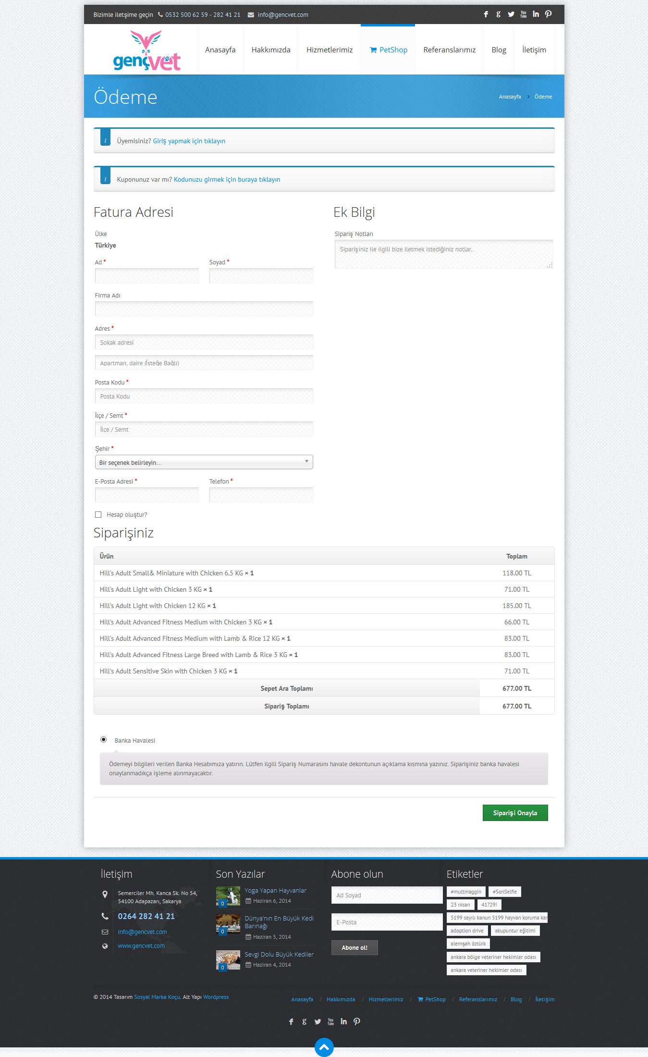The height and width of the screenshot is (1057, 648).
Task: Open Hizmetlerimiz menu item
Action: click(330, 50)
